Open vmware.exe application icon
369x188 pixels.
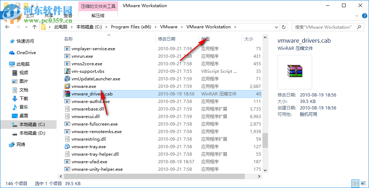point(68,86)
